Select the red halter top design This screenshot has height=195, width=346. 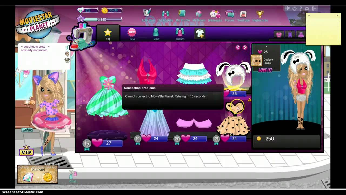click(x=147, y=71)
